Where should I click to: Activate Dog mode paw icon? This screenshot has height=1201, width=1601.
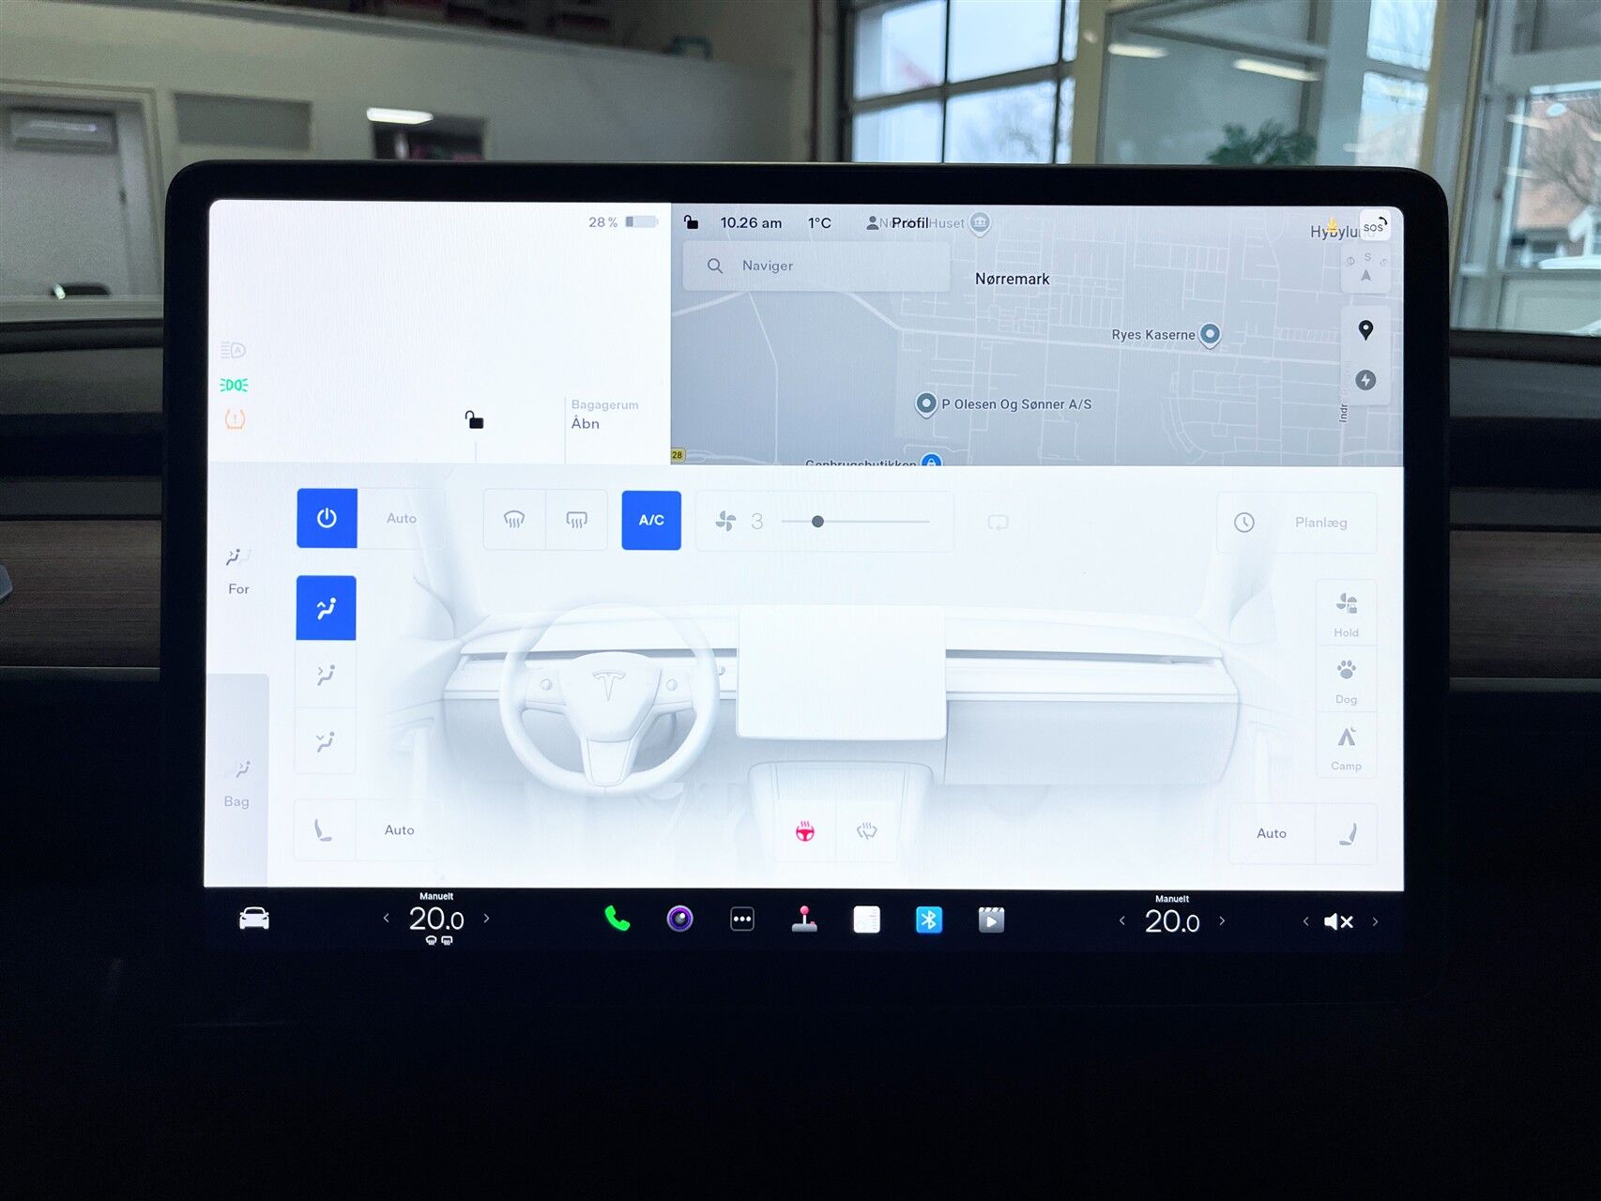coord(1346,679)
